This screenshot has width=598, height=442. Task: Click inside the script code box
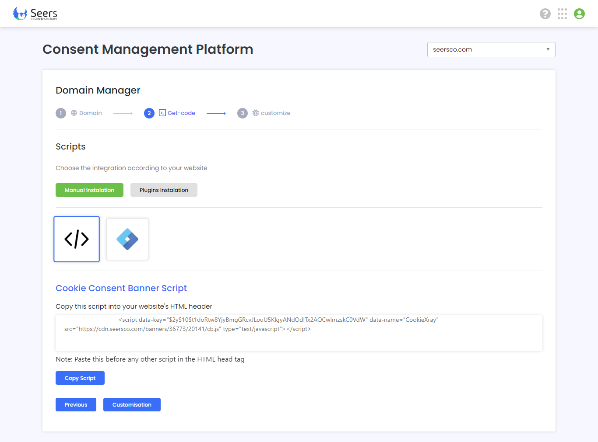click(299, 333)
